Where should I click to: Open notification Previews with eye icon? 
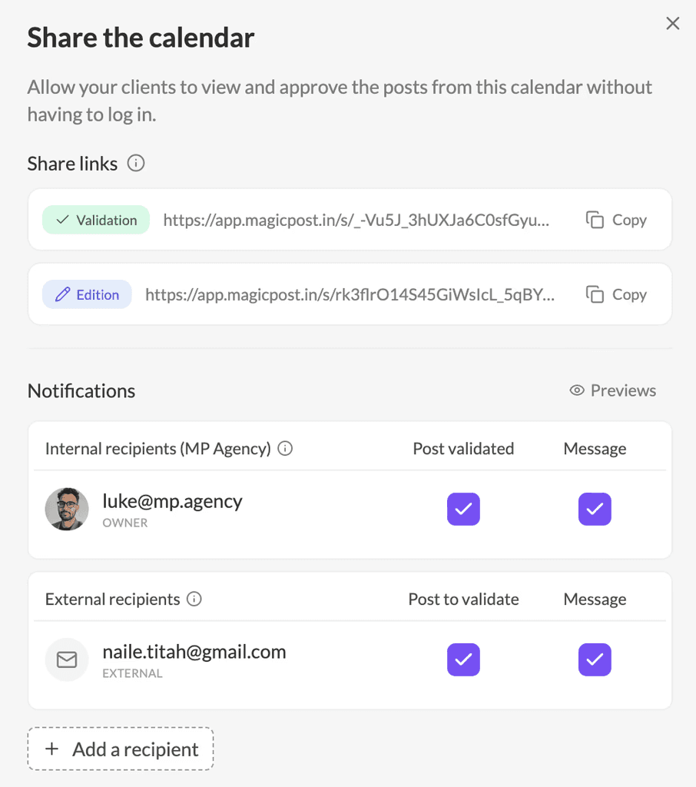click(x=613, y=390)
